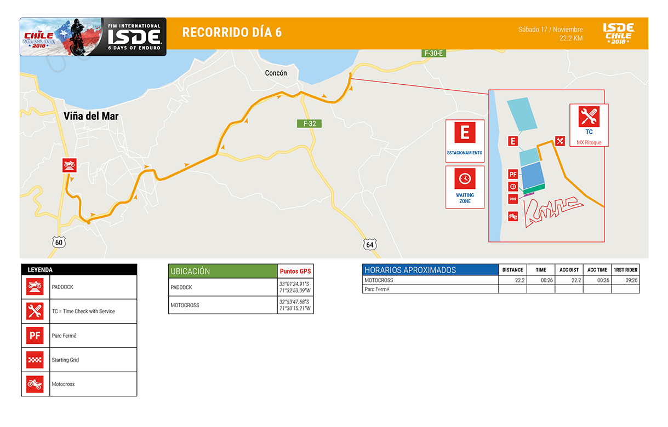Click the Parc Fermé label in the Leyenda

pos(64,336)
